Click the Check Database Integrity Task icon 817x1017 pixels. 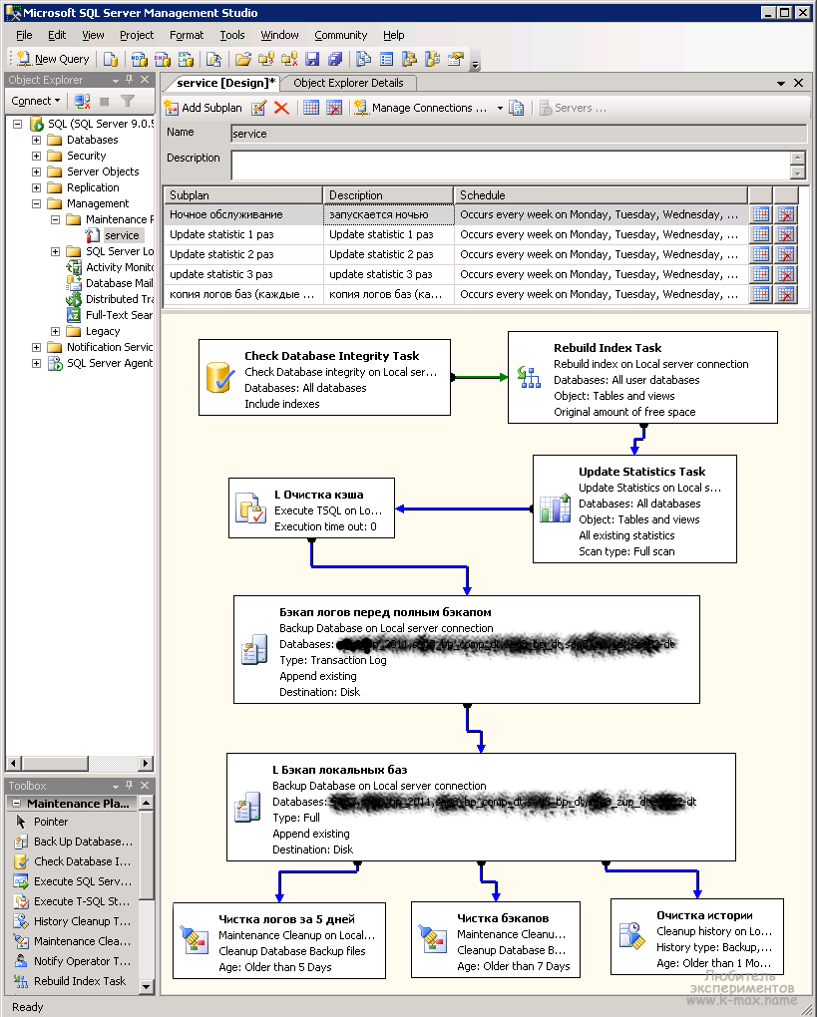(219, 379)
